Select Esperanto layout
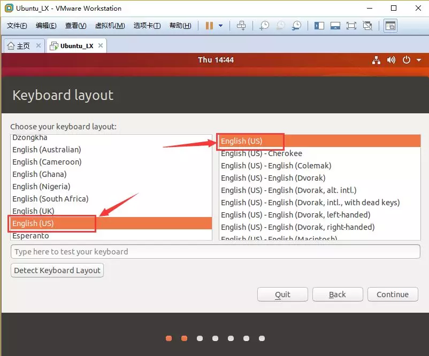The height and width of the screenshot is (356, 429). pyautogui.click(x=111, y=235)
